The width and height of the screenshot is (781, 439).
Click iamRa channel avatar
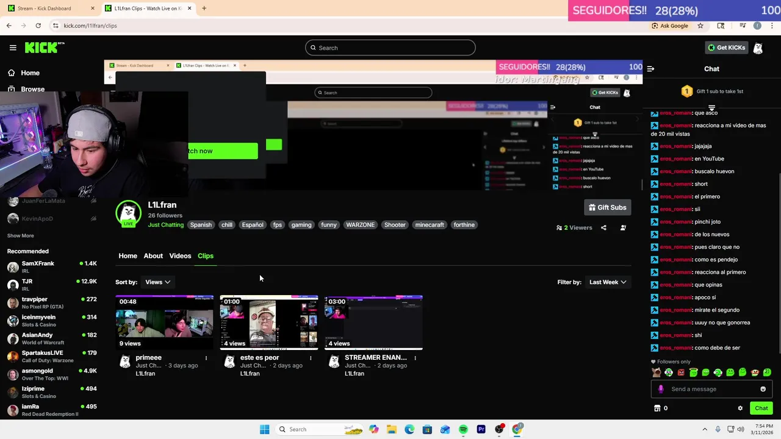(13, 410)
